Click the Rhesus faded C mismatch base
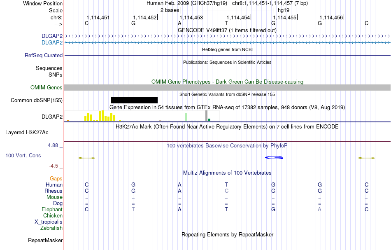 click(226, 191)
